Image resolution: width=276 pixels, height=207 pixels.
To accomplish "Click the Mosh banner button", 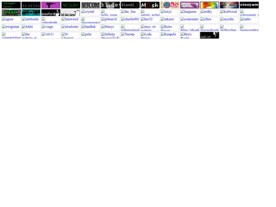I will (x=150, y=5).
